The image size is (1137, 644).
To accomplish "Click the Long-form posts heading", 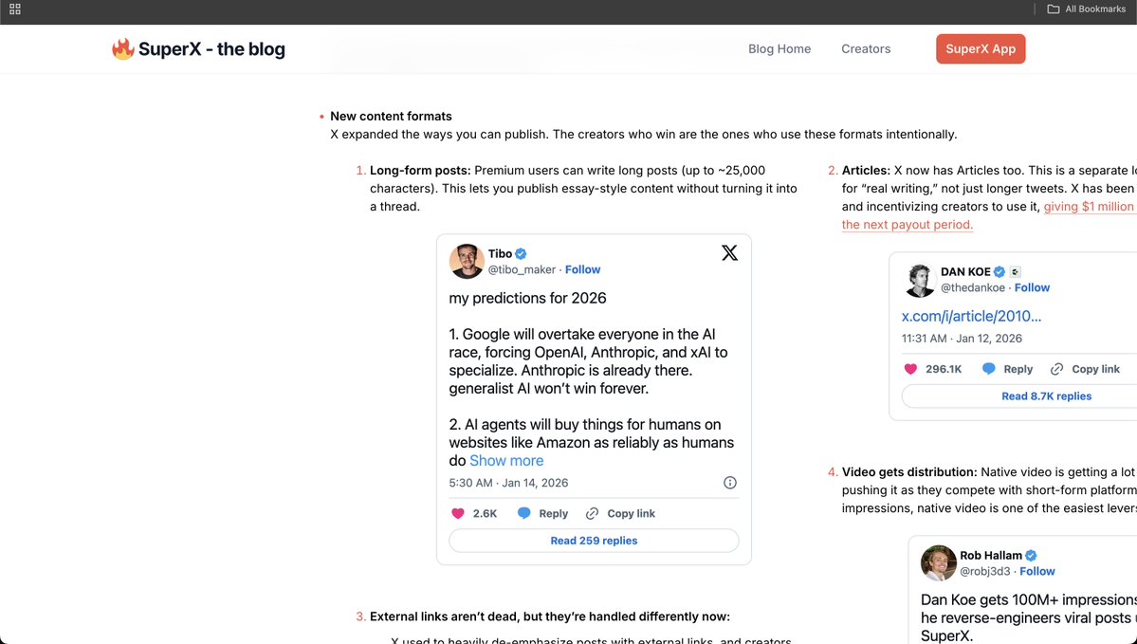I will (x=421, y=171).
